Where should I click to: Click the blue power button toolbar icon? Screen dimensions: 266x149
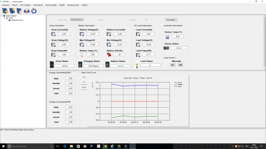tap(34, 11)
